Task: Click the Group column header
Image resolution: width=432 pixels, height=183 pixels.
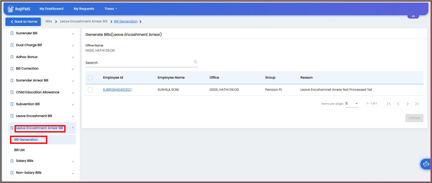Action: [x=270, y=78]
